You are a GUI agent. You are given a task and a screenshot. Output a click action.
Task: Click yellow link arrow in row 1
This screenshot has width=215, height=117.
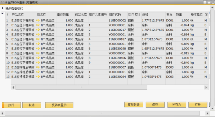[38, 20]
